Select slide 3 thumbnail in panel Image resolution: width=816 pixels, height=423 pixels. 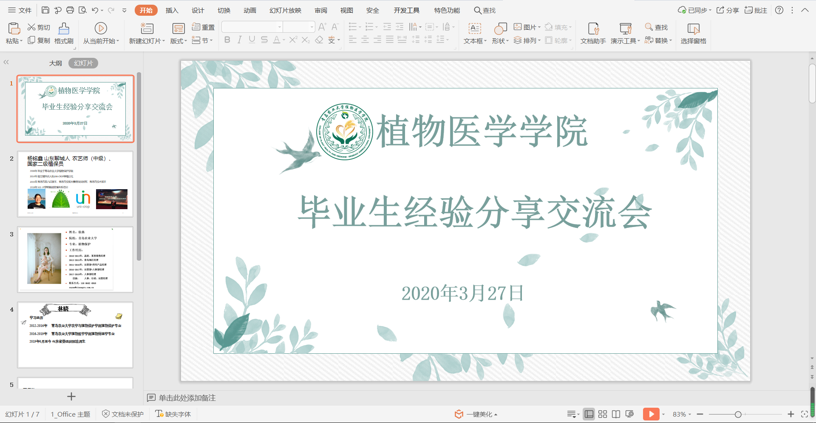[x=75, y=259]
